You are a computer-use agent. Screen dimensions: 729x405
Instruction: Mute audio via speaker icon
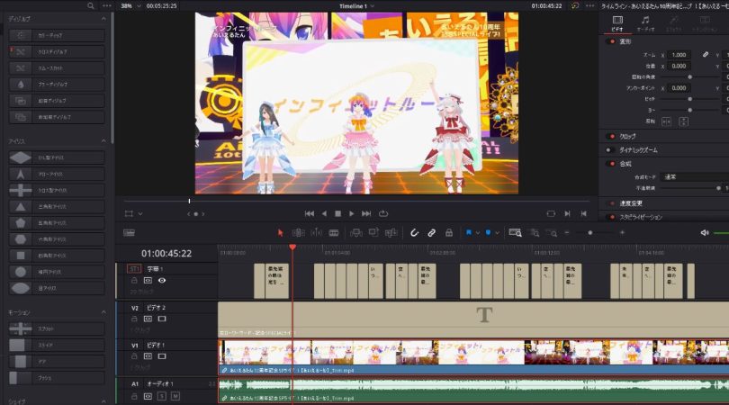point(705,232)
